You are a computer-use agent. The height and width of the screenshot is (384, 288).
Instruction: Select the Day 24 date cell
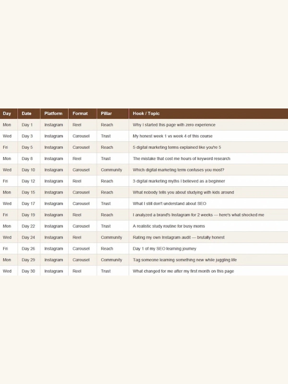tap(29, 237)
